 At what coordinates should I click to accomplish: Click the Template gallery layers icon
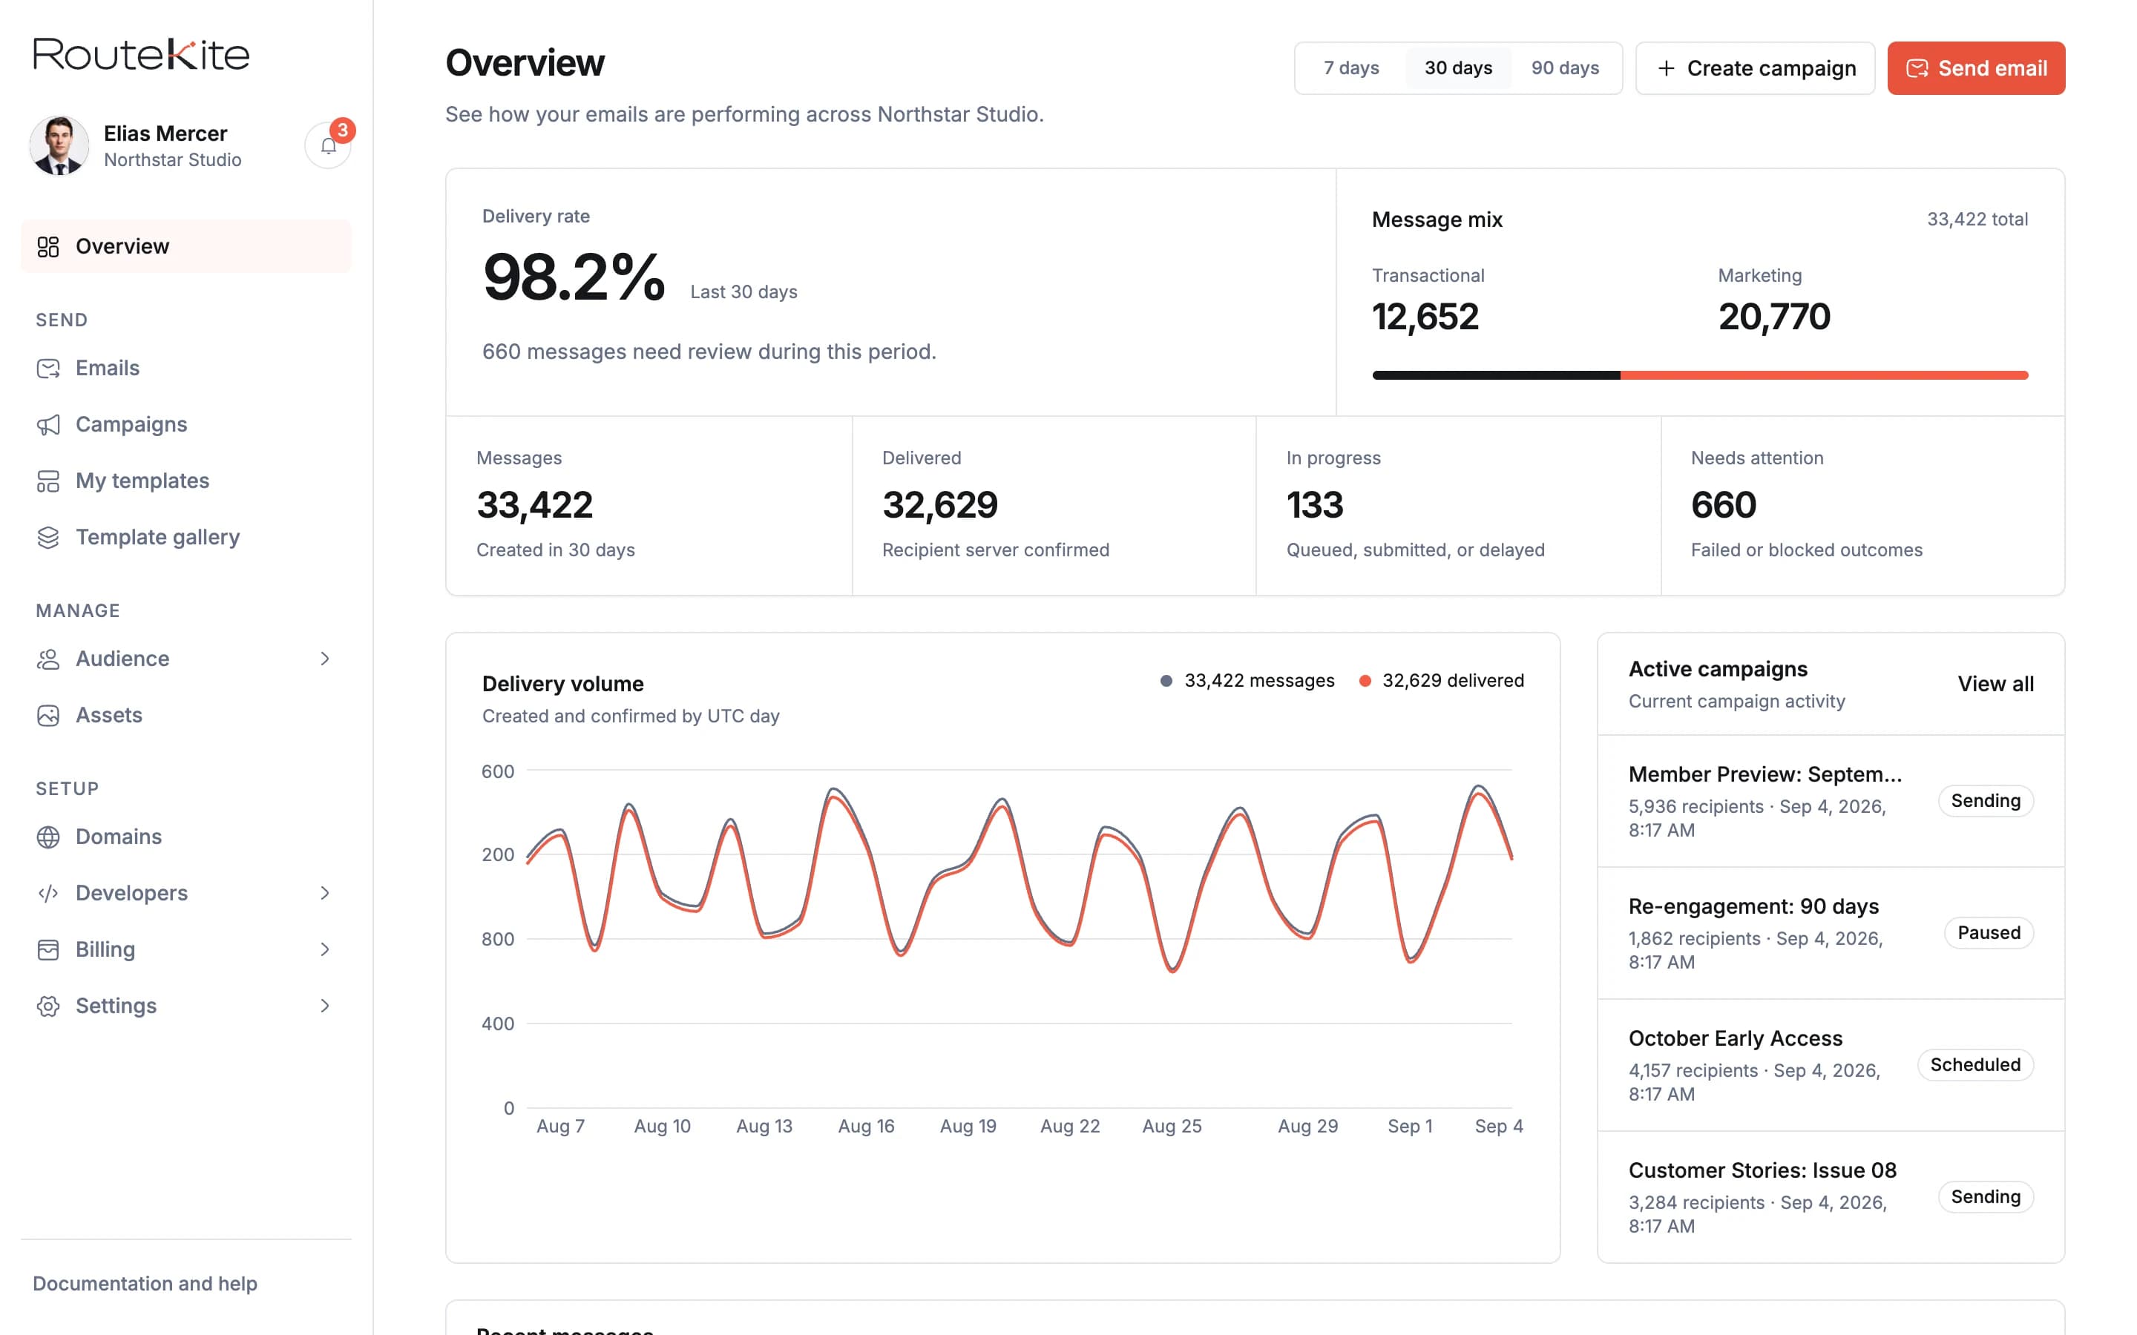[47, 537]
